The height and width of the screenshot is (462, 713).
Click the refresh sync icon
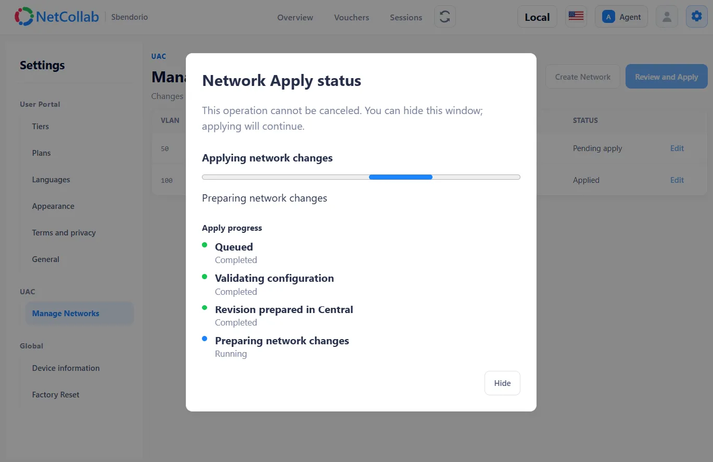pos(444,17)
